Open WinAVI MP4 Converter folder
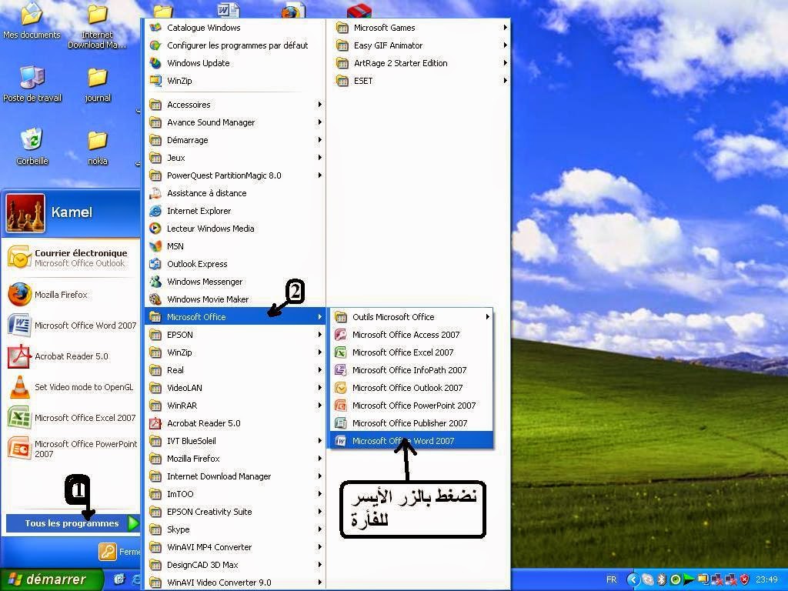The height and width of the screenshot is (591, 788). tap(235, 547)
